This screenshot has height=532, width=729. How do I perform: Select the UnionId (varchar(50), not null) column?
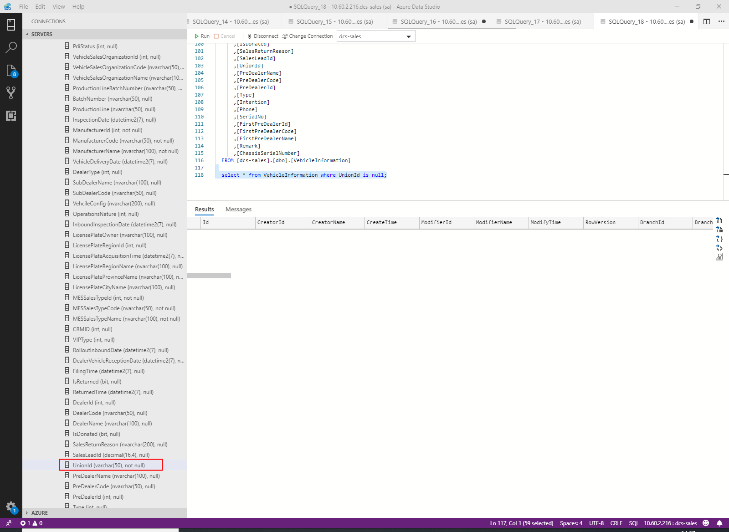[109, 465]
